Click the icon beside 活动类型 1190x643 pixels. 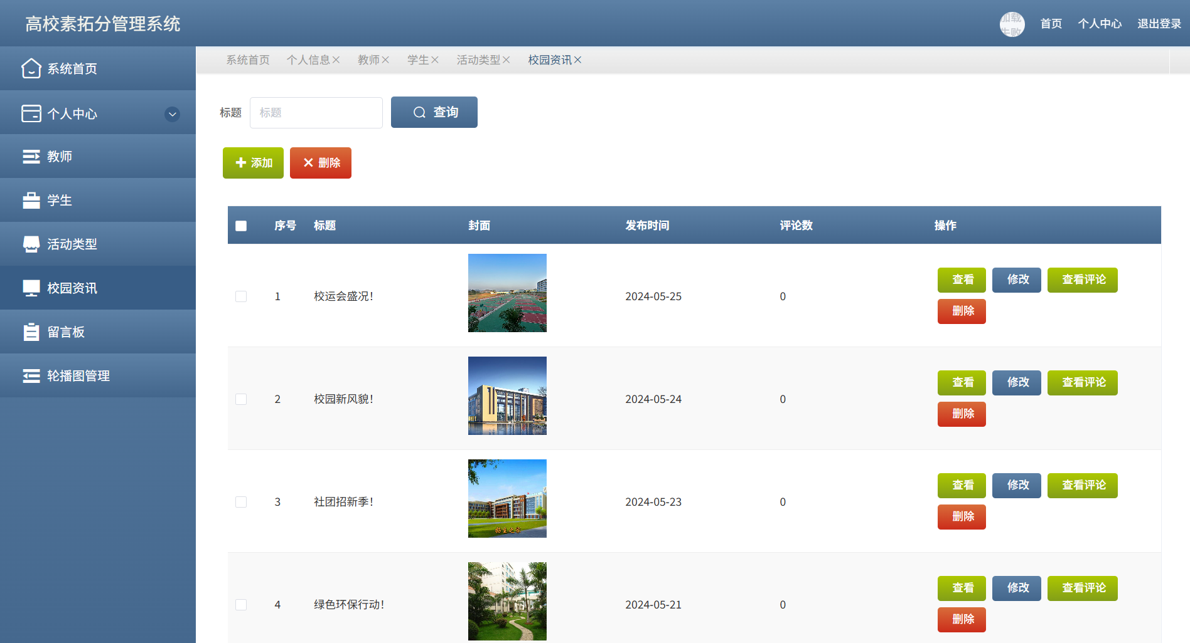31,244
